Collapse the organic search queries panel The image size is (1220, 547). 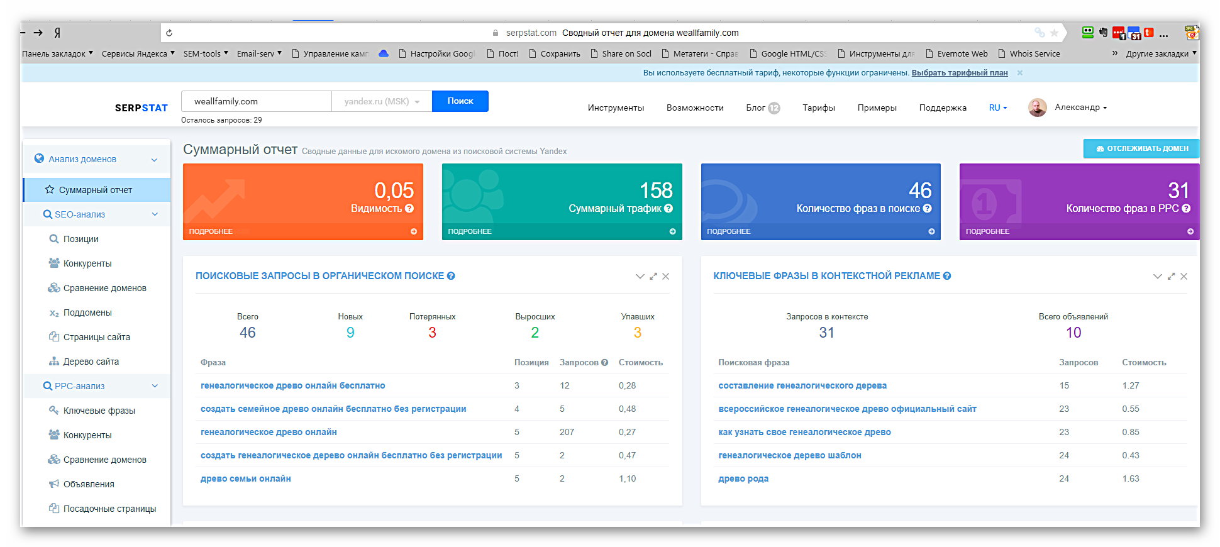point(640,277)
